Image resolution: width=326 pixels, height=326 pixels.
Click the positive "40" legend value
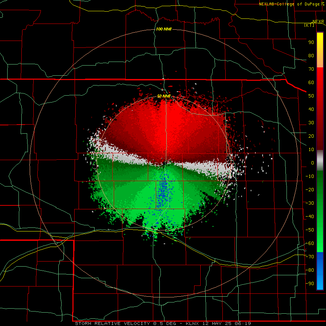point(311,109)
